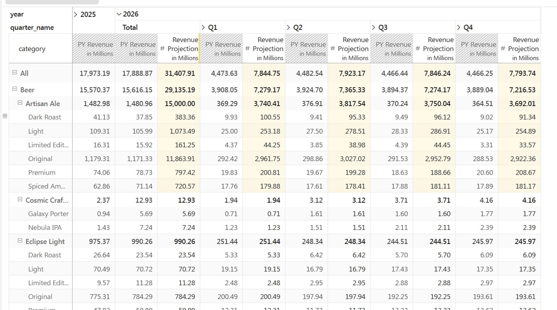Screen dimensions: 557x310
Task: Collapse the Cosmic Craf... subgroup
Action: pos(20,199)
